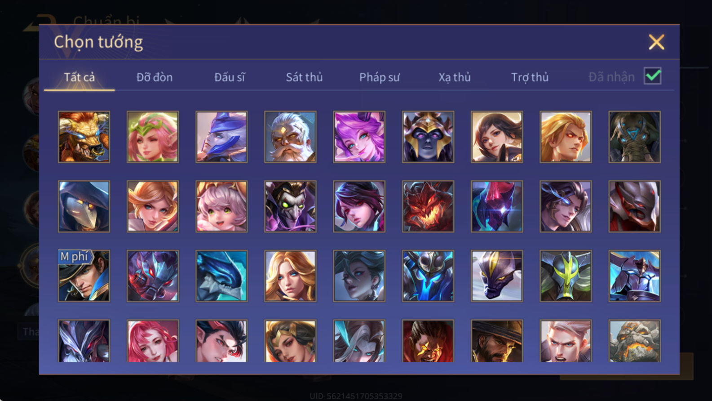Show the Xạ thủ heroes tab
712x401 pixels.
pyautogui.click(x=454, y=77)
